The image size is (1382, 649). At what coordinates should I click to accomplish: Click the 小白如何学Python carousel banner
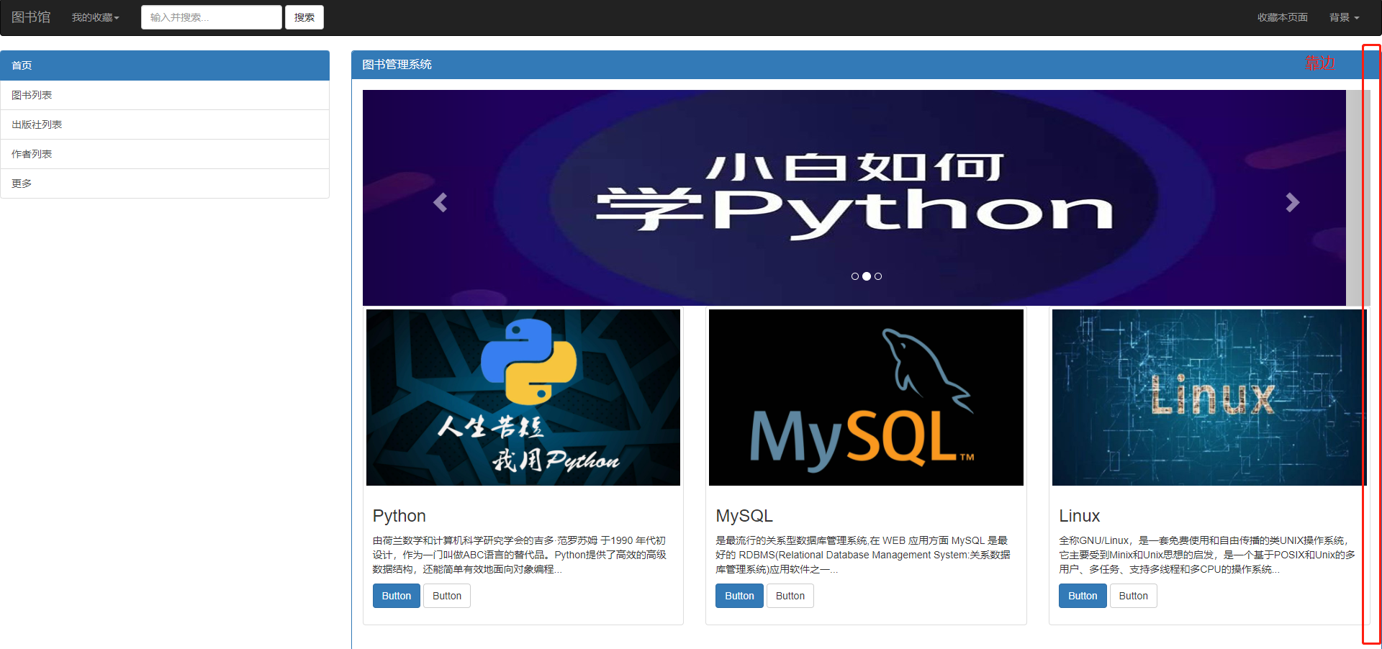point(854,198)
